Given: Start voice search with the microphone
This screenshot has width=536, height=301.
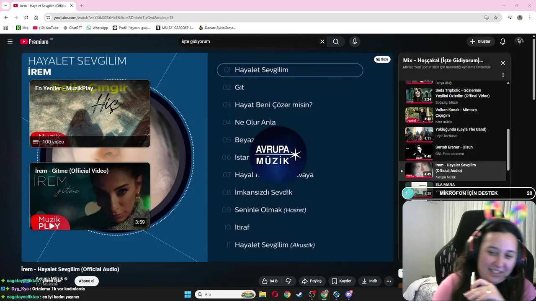Looking at the screenshot, I should [355, 41].
